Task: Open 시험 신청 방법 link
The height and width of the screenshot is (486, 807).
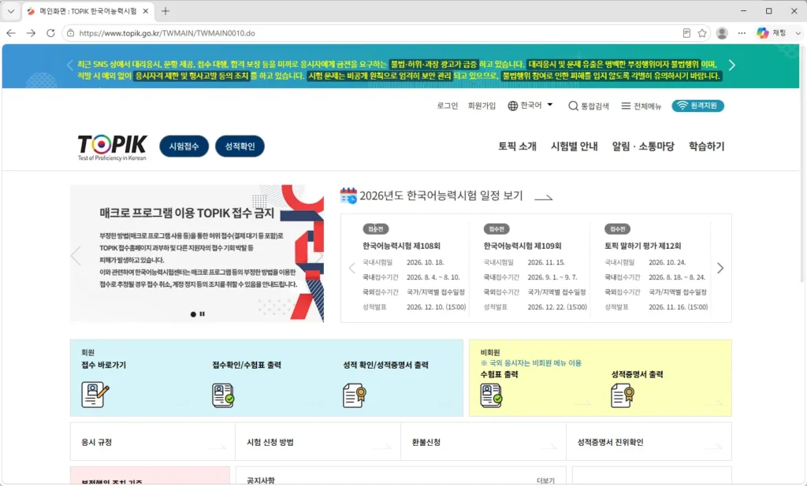Action: tap(318, 442)
